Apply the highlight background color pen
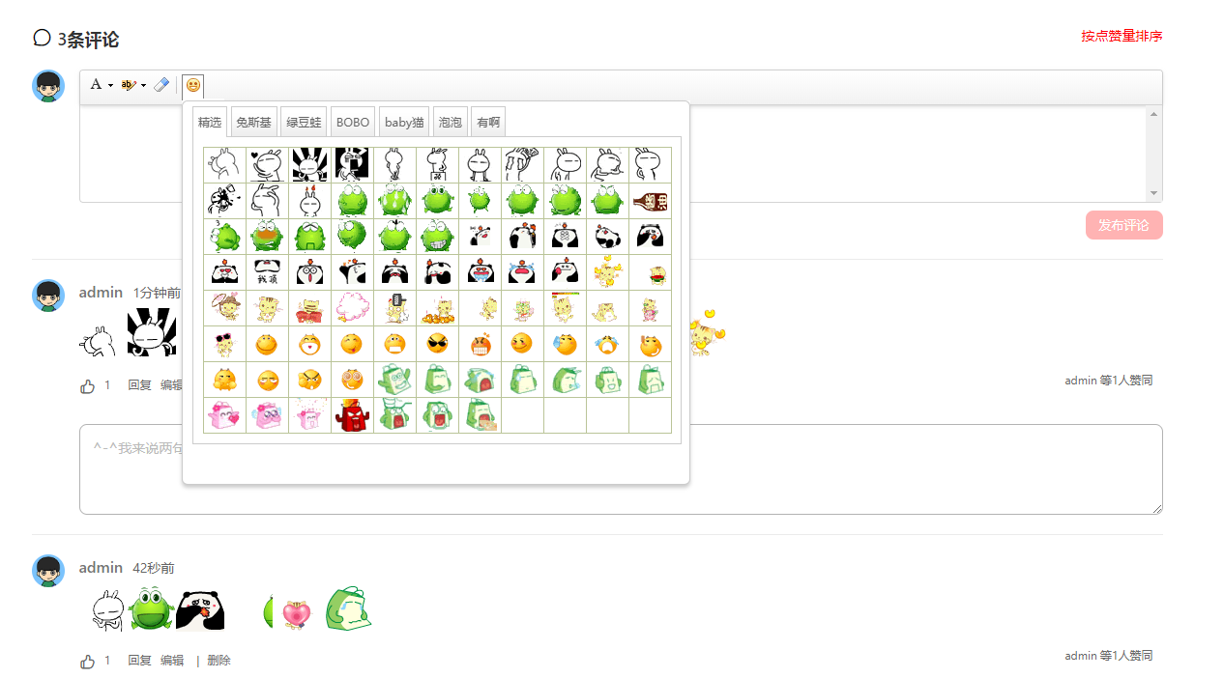The height and width of the screenshot is (678, 1224). click(130, 85)
